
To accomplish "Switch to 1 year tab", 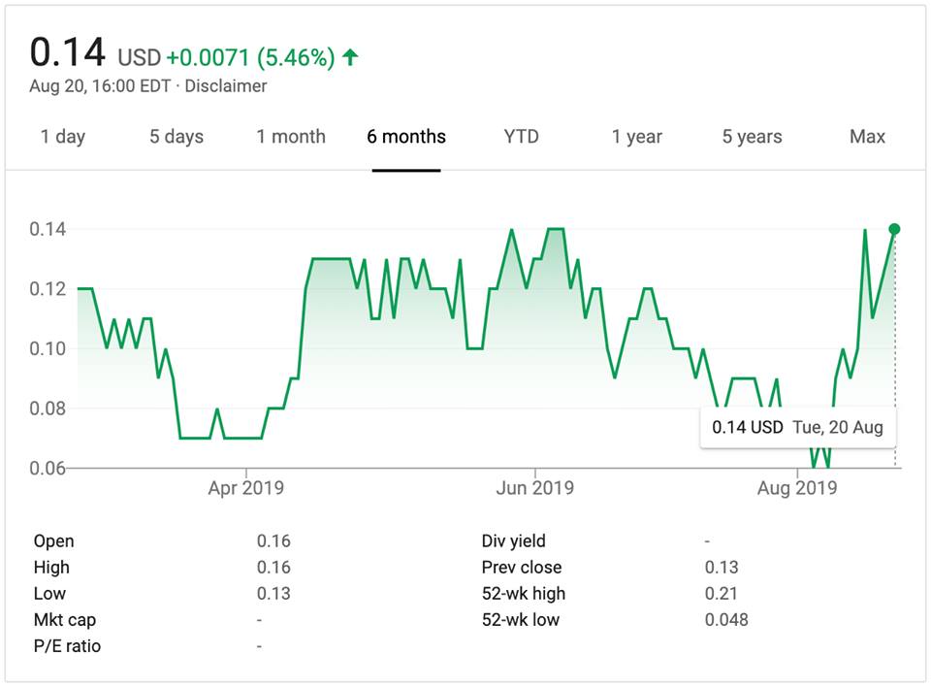I will [636, 137].
